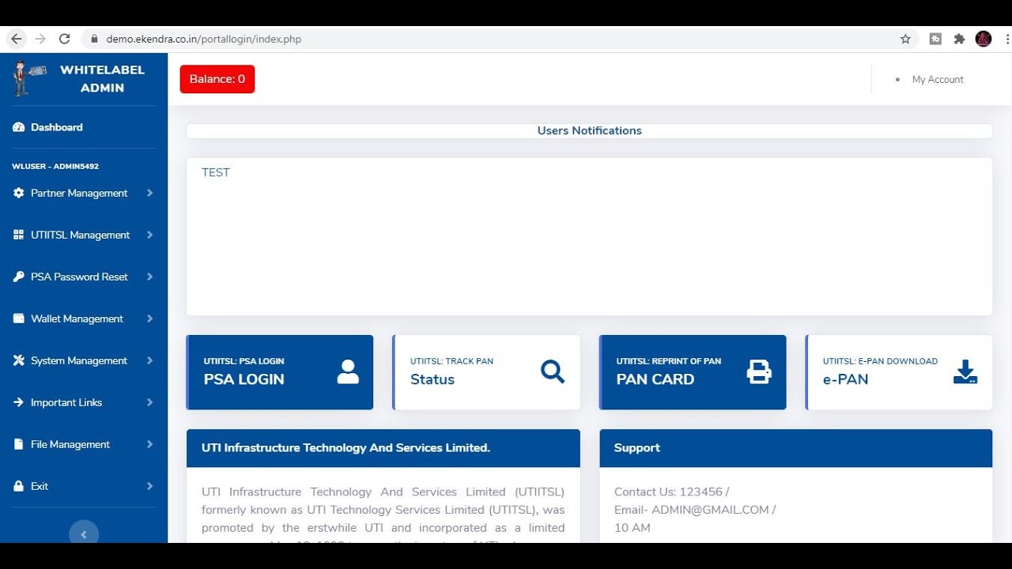Click the red Balance: 0 button
This screenshot has width=1012, height=569.
click(217, 79)
